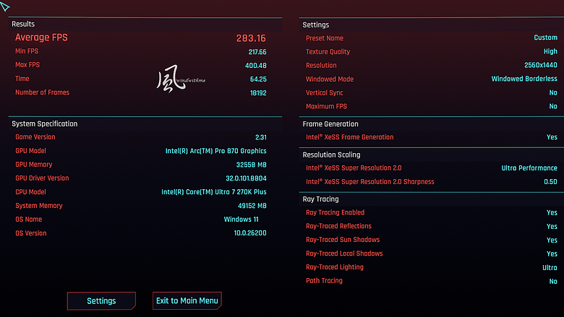Click the Settings button
The width and height of the screenshot is (564, 317).
click(101, 301)
